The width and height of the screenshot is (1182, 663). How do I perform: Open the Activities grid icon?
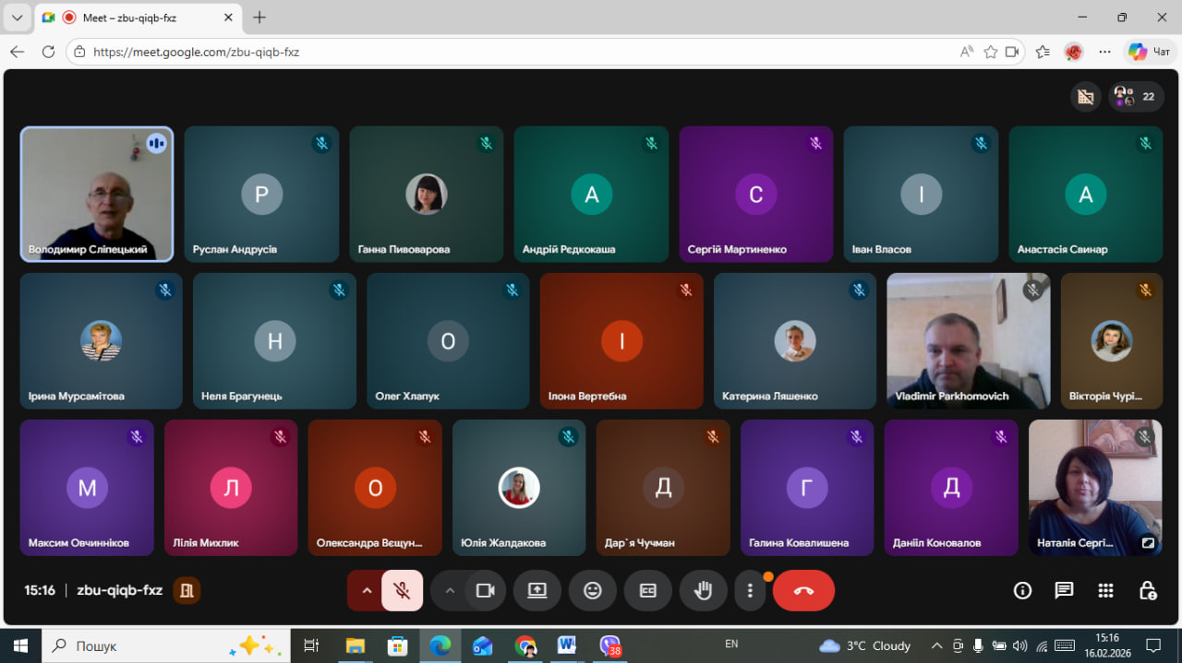click(1105, 591)
